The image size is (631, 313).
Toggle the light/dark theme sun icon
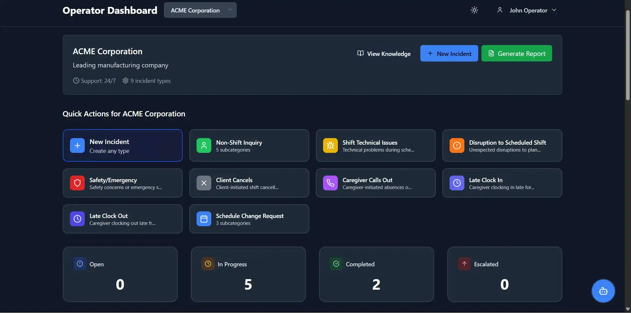pos(474,10)
